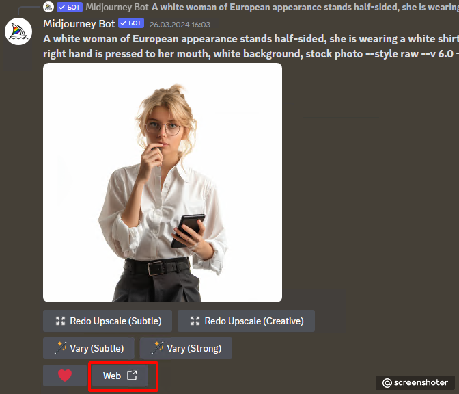Click the red heart favorite button

[65, 376]
